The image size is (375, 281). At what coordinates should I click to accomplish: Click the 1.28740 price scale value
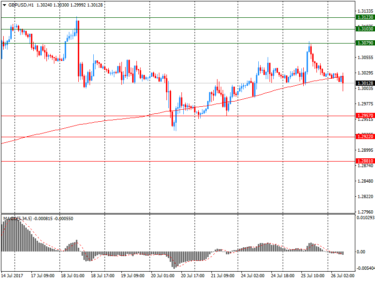[365, 166]
